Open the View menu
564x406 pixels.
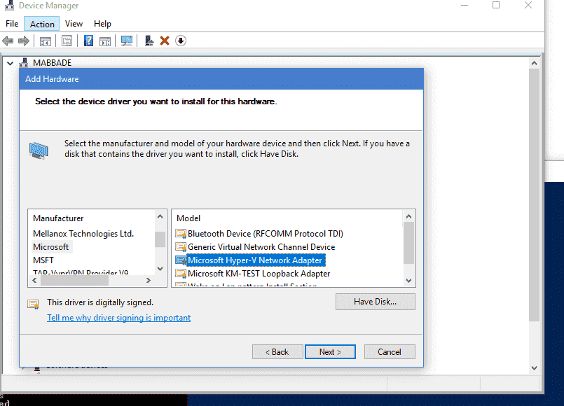74,24
